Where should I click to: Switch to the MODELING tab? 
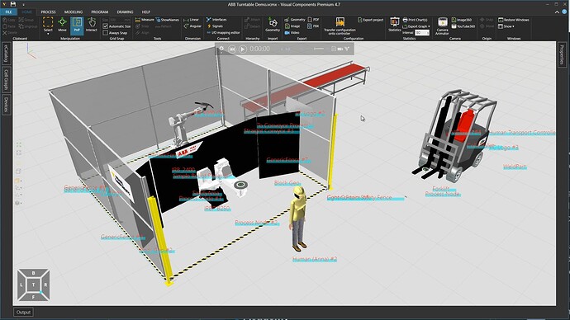pyautogui.click(x=74, y=12)
